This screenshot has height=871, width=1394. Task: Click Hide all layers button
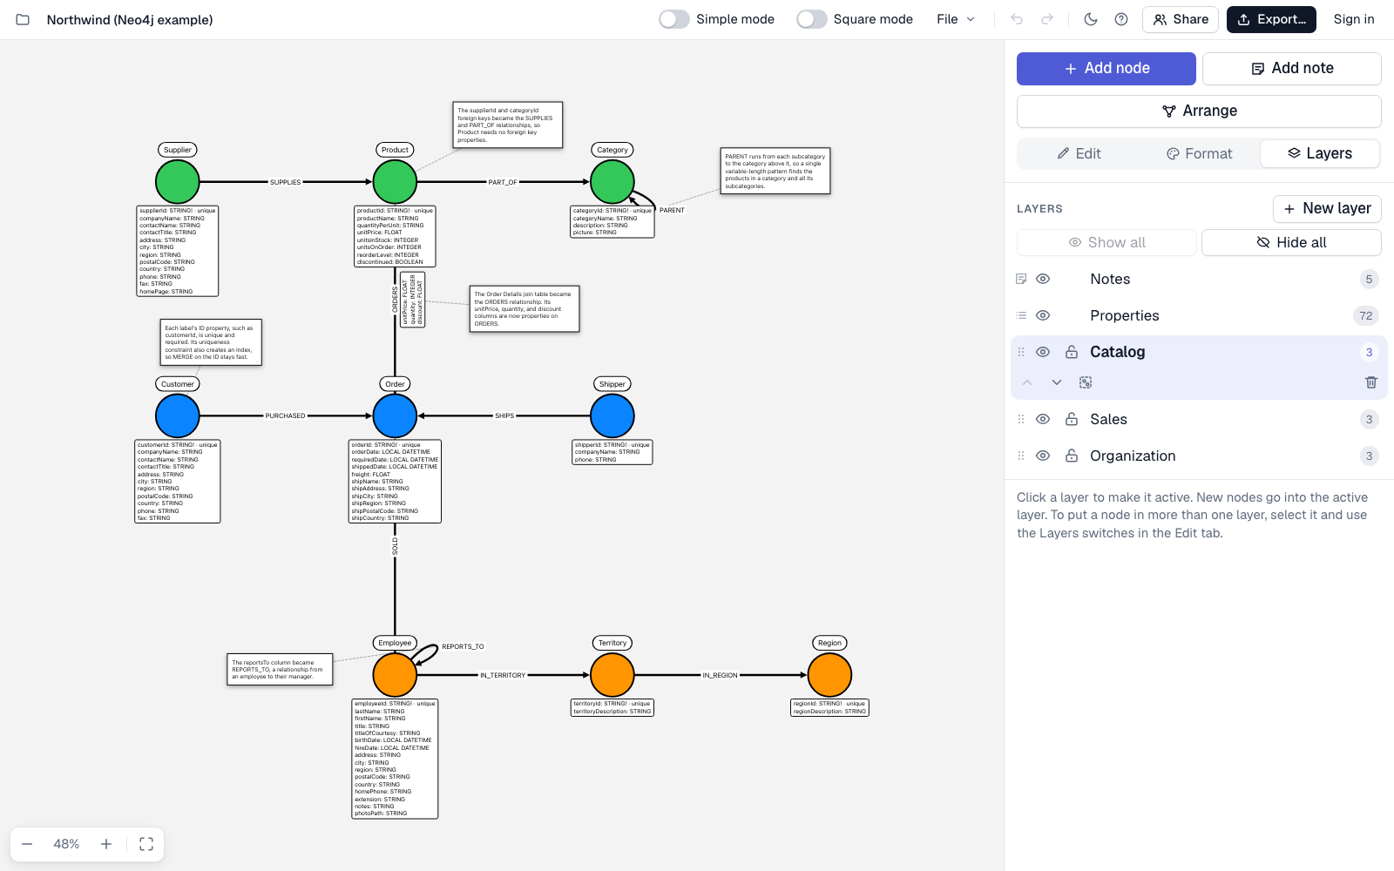pyautogui.click(x=1291, y=242)
